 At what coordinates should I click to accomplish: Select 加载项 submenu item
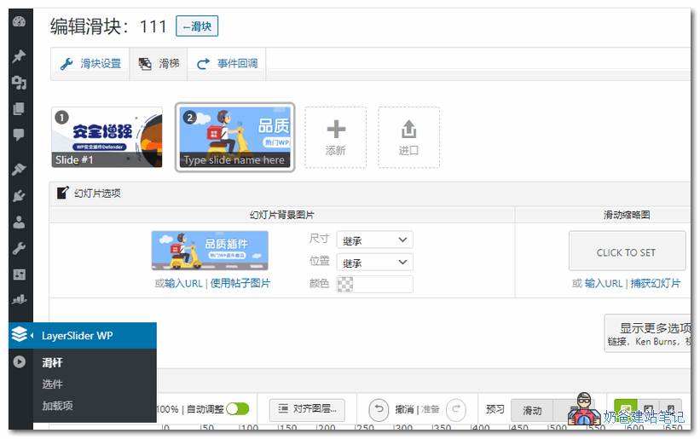tap(57, 406)
